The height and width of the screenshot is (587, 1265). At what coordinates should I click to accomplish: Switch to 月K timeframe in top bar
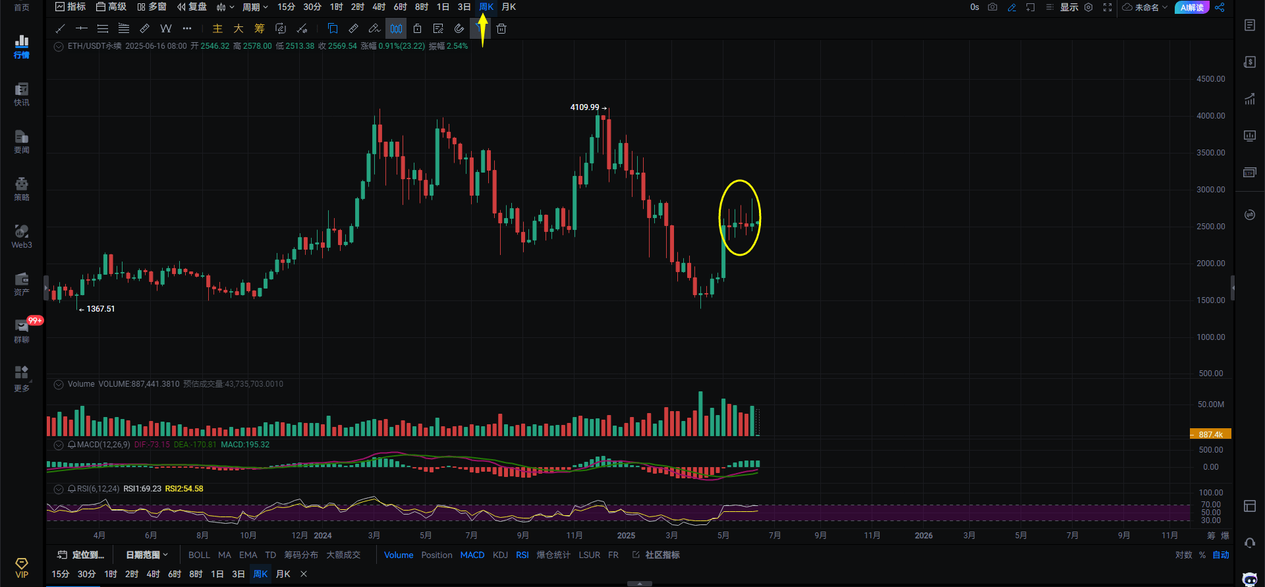[x=509, y=7]
